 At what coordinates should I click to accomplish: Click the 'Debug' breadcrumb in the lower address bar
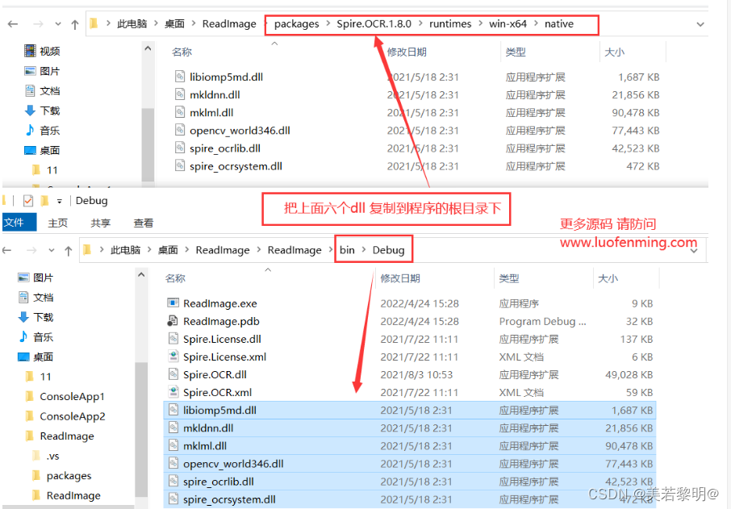coord(388,250)
